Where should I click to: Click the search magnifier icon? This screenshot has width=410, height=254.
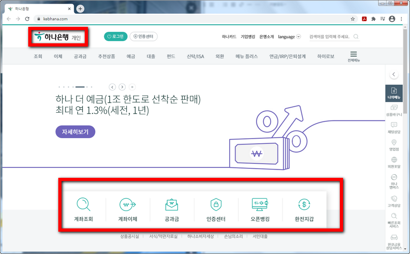pyautogui.click(x=356, y=36)
